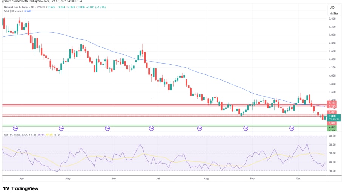Image resolution: width=344 pixels, height=193 pixels.
Task: Open the USD currency selector
Action: pyautogui.click(x=332, y=8)
